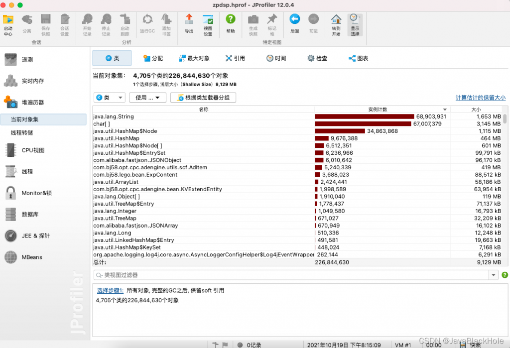
Task: Click the java.util.HashMap$Node instance count bar
Action: [340, 131]
